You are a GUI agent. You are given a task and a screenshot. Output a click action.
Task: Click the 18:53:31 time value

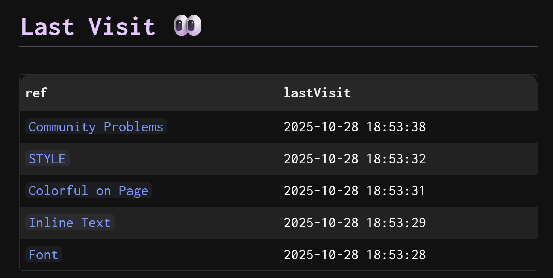click(396, 191)
